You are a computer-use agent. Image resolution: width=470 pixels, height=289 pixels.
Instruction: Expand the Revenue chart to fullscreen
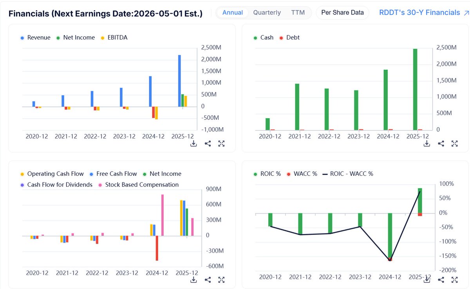221,143
